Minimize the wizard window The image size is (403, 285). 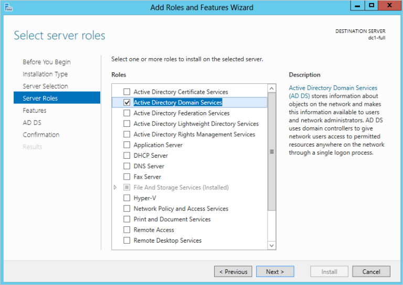[357, 5]
